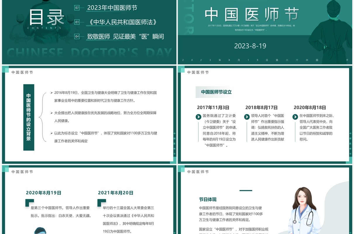Click the large 中国医师节 title on cover slide
354x234 pixels.
pyautogui.click(x=252, y=14)
